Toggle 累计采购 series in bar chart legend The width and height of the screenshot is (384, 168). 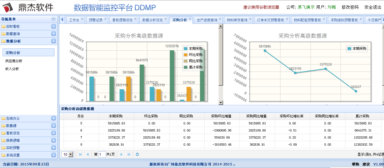pos(193,67)
